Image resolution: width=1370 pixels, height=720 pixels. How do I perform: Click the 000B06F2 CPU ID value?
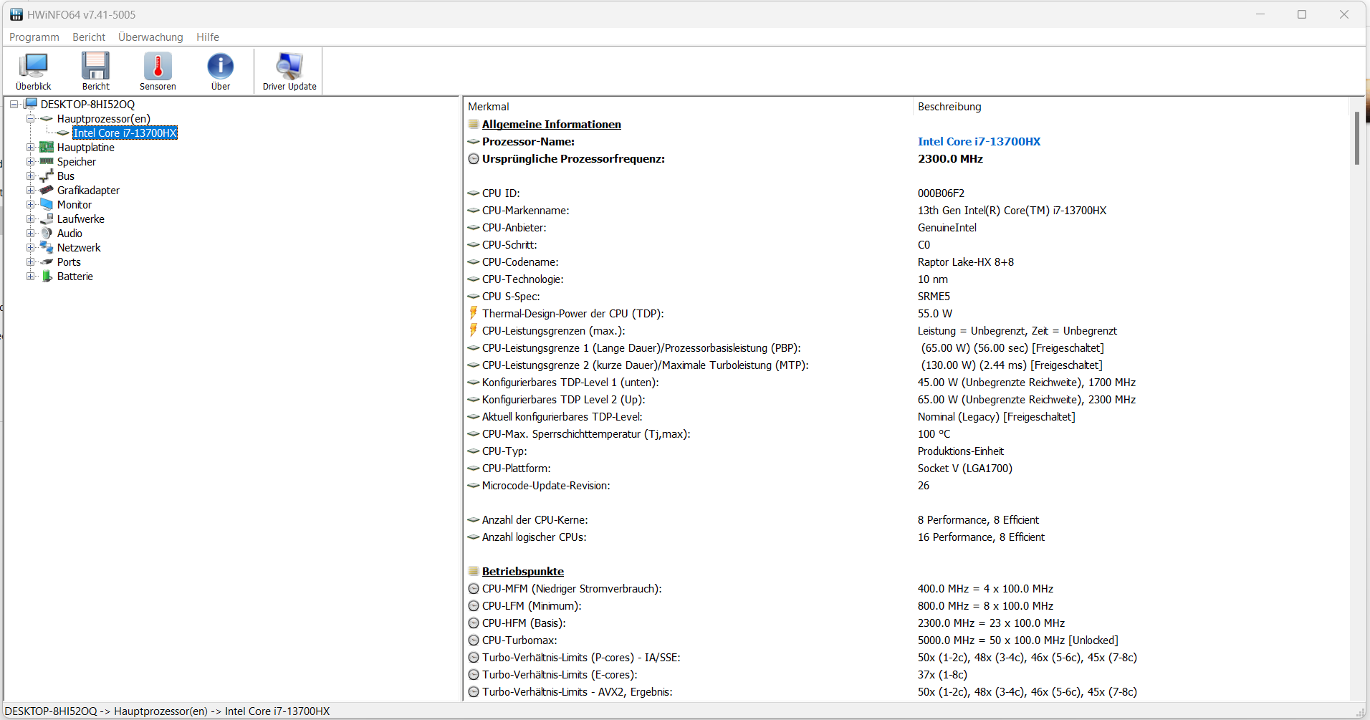coord(942,193)
